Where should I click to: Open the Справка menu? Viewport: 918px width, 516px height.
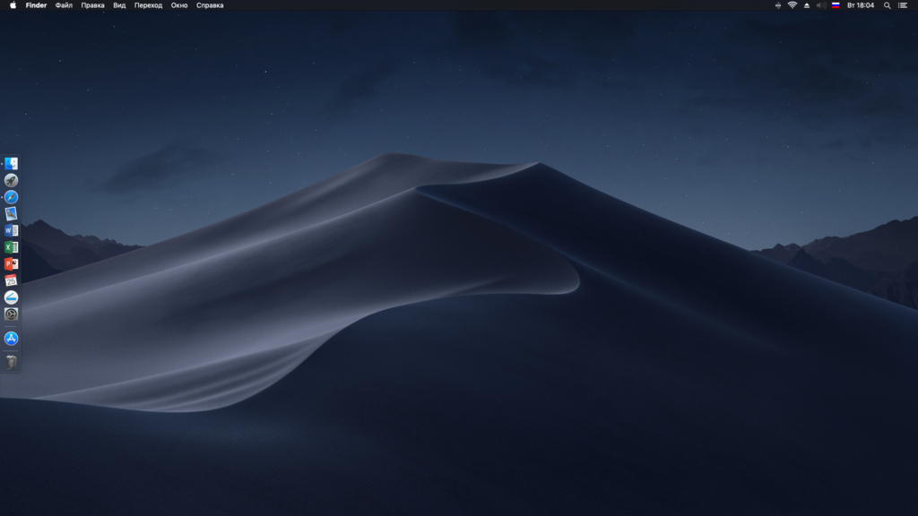coord(210,5)
